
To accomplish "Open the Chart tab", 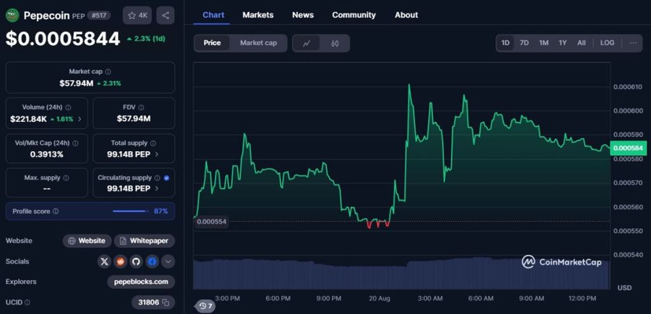I will tap(214, 15).
